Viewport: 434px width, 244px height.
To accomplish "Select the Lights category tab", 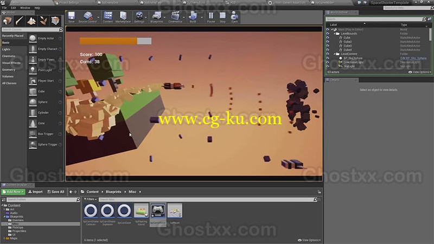I will coord(6,49).
